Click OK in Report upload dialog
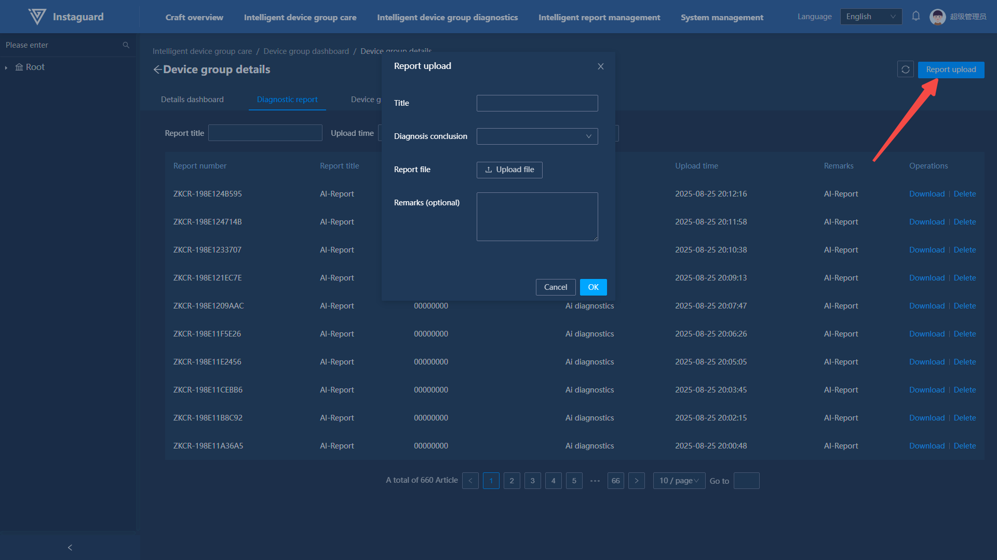 593,287
